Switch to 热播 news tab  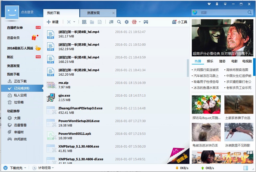click(198, 61)
